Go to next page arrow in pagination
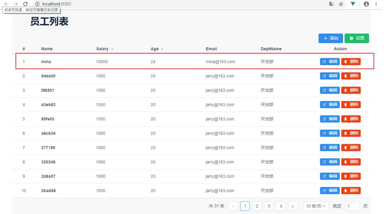The image size is (386, 214). 293,206
